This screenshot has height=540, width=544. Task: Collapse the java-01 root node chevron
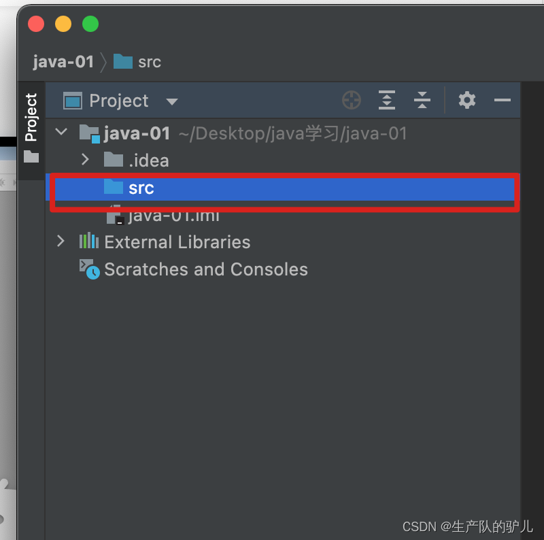click(61, 132)
